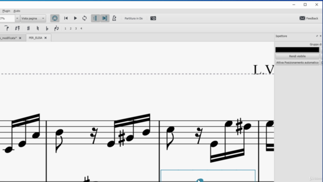This screenshot has height=182, width=323.
Task: Toggle play repeats button
Action: [95, 18]
